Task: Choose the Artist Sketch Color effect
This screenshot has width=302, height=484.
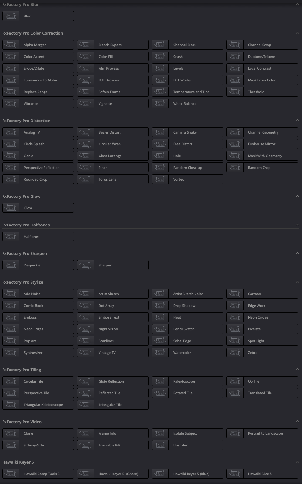Action: [x=188, y=294]
